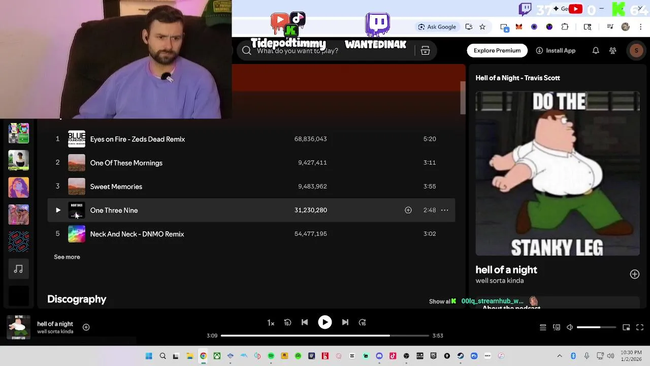The height and width of the screenshot is (366, 650).
Task: Click artist page vertical scrollbar
Action: click(463, 98)
